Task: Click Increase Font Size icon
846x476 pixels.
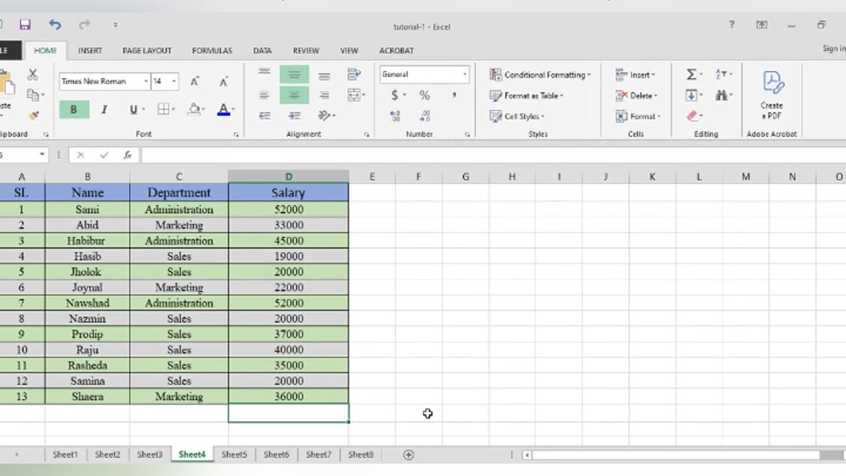Action: pyautogui.click(x=195, y=81)
